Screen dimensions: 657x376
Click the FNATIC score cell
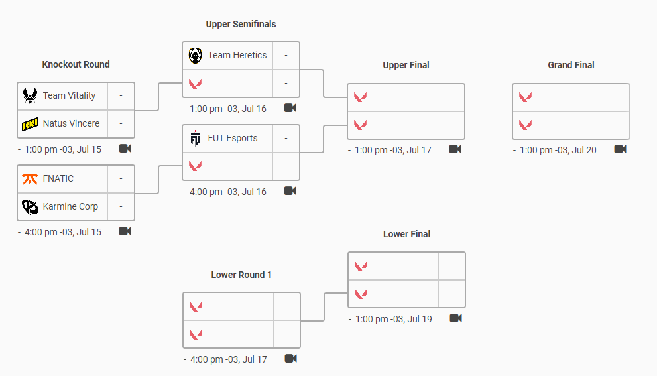click(121, 179)
